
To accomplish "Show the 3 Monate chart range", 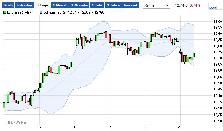I will point(79,5).
